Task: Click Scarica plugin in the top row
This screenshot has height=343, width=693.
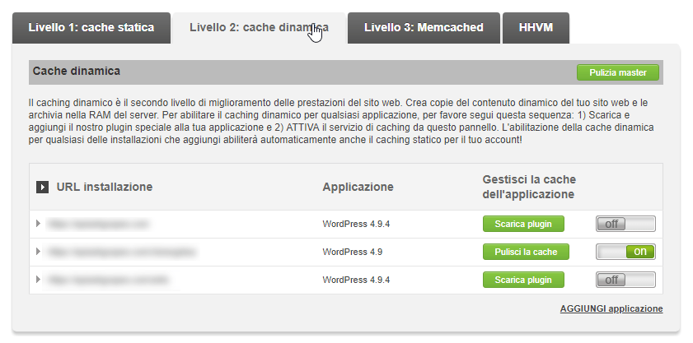Action: click(x=523, y=224)
